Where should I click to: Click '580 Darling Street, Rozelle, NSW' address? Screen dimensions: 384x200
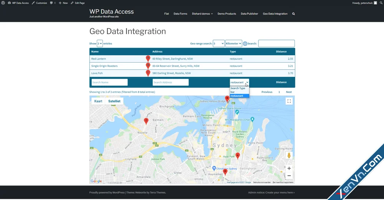point(171,73)
